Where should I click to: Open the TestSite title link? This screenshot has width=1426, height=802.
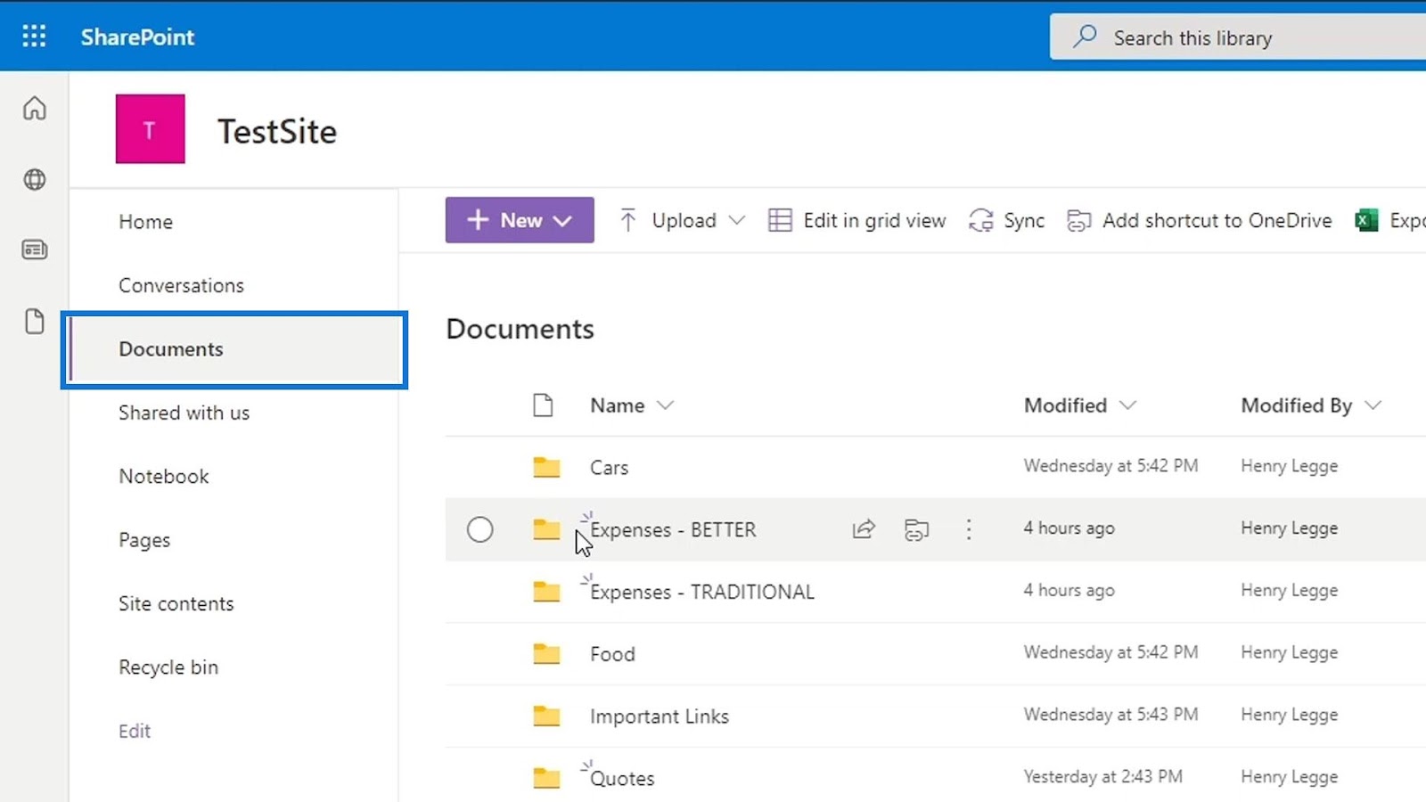click(x=277, y=131)
